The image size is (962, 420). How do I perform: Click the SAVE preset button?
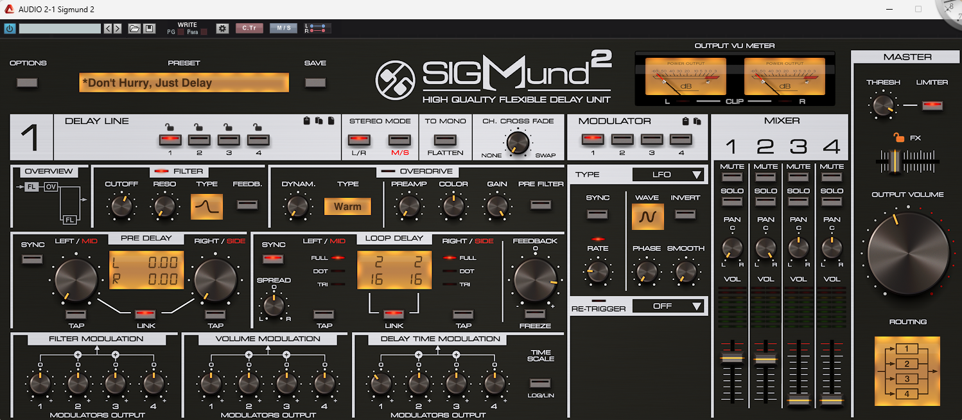click(x=315, y=82)
